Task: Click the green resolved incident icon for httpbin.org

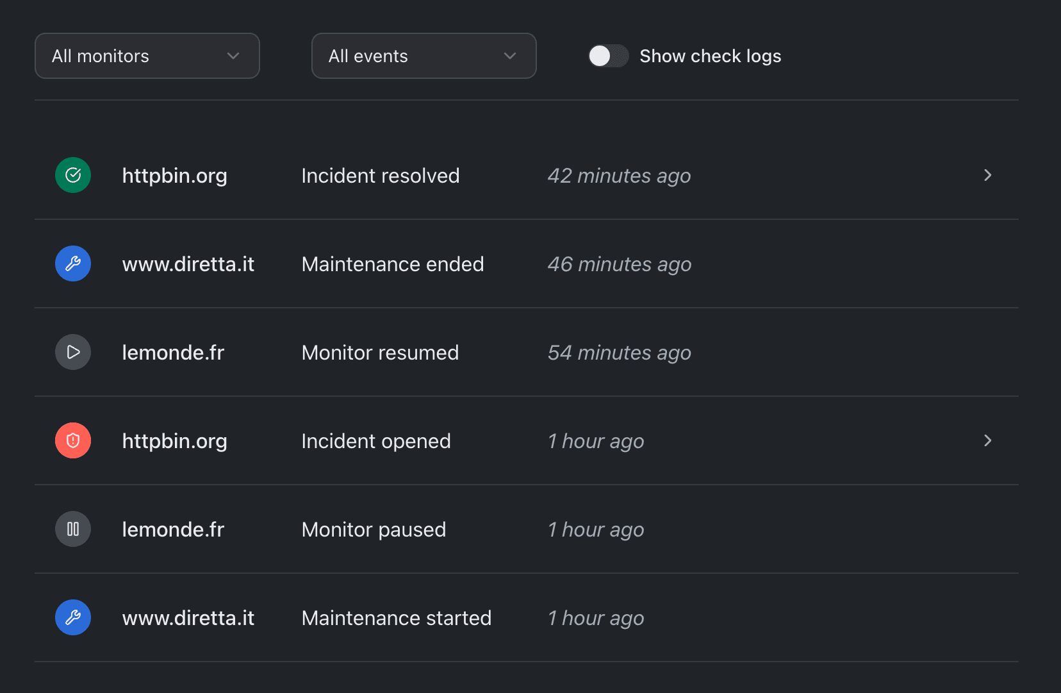Action: pos(73,175)
